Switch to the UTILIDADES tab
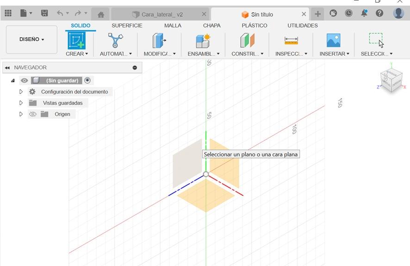 [x=303, y=25]
